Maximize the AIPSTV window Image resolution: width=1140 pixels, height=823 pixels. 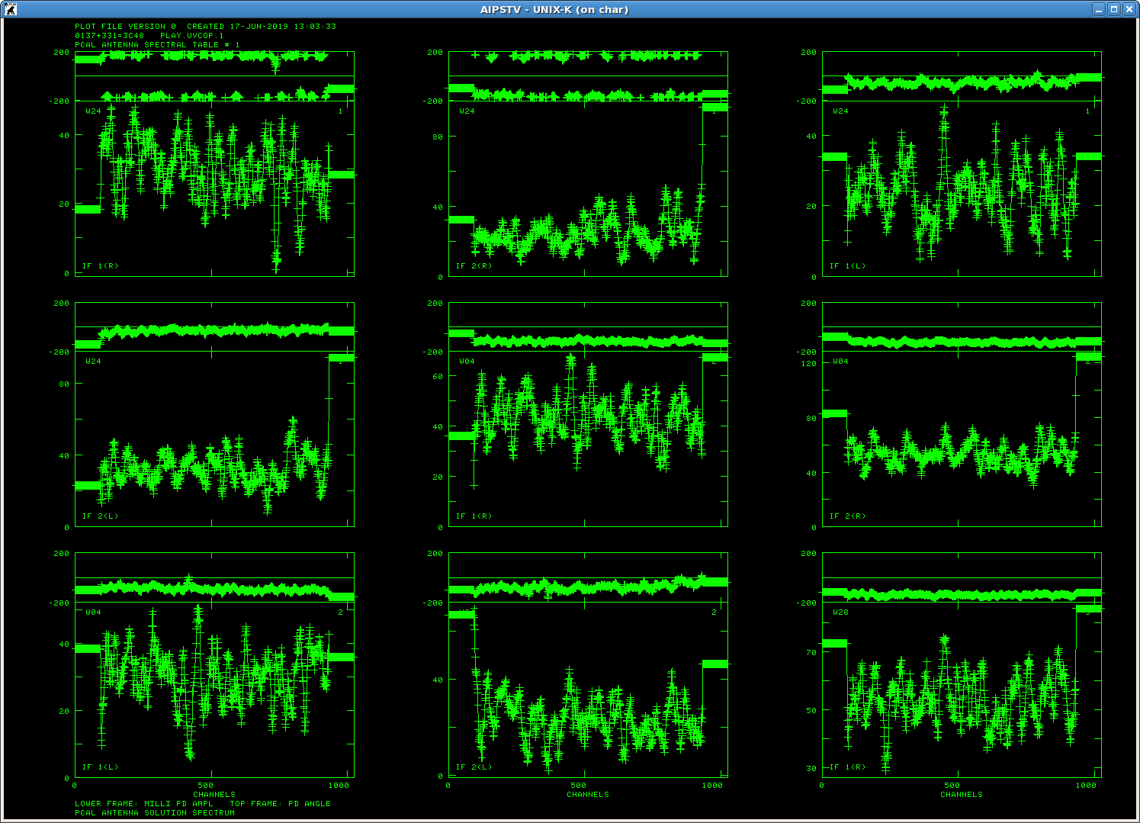[x=1114, y=9]
